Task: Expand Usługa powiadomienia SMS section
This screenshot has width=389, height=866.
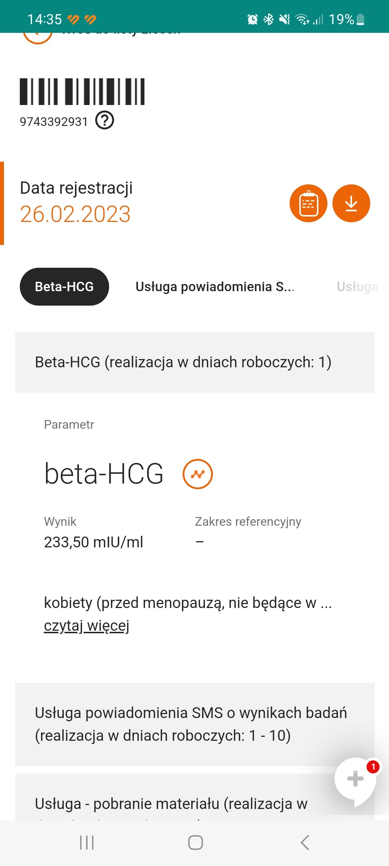Action: 194,724
